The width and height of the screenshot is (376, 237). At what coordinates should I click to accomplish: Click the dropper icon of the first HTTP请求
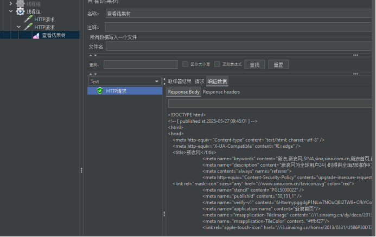coord(28,19)
